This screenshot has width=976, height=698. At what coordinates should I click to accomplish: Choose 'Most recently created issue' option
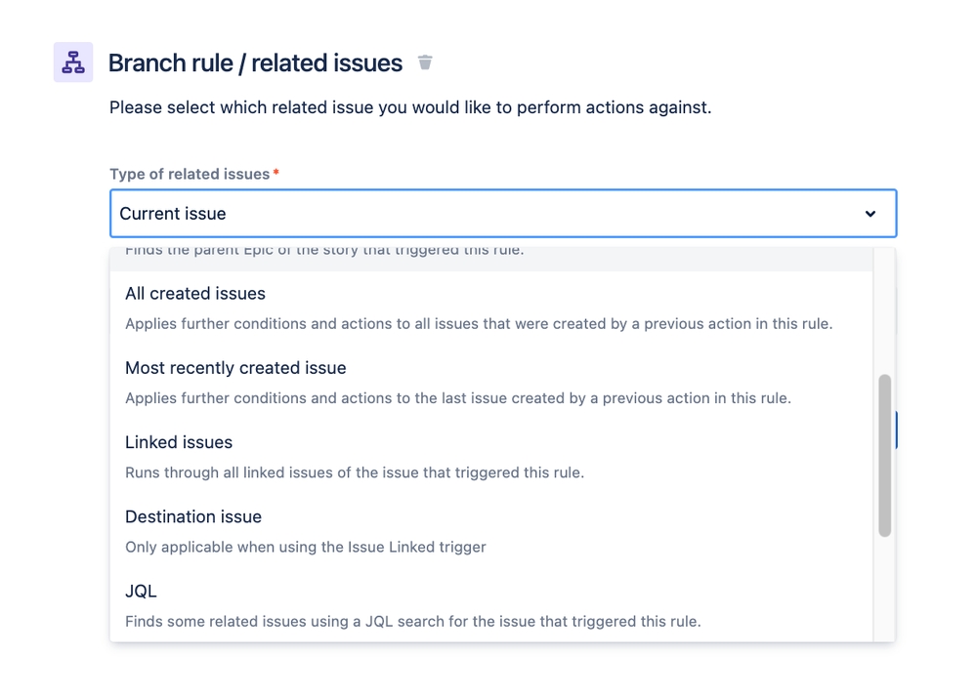tap(235, 368)
